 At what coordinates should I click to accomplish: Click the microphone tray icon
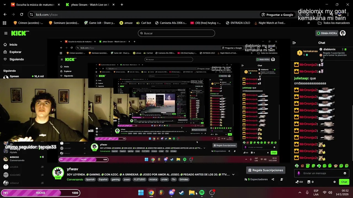tap(307, 193)
